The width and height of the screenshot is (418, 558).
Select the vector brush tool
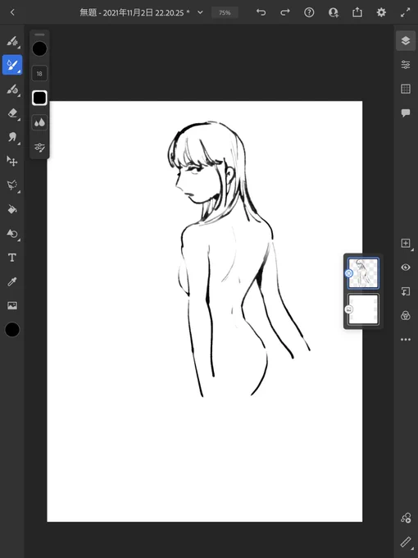(12, 89)
